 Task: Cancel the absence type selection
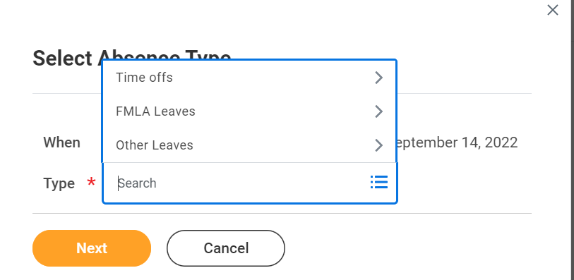coord(226,248)
